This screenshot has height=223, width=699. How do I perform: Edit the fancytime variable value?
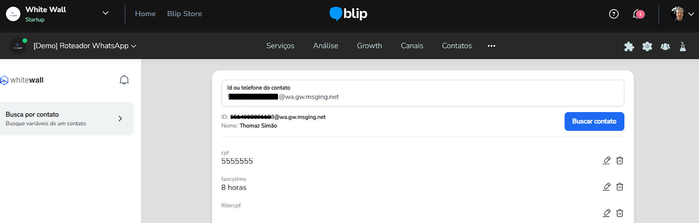[x=606, y=187]
